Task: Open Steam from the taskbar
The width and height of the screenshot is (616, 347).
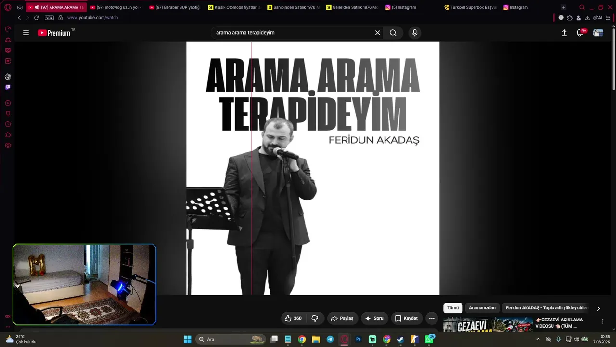Action: [400, 339]
